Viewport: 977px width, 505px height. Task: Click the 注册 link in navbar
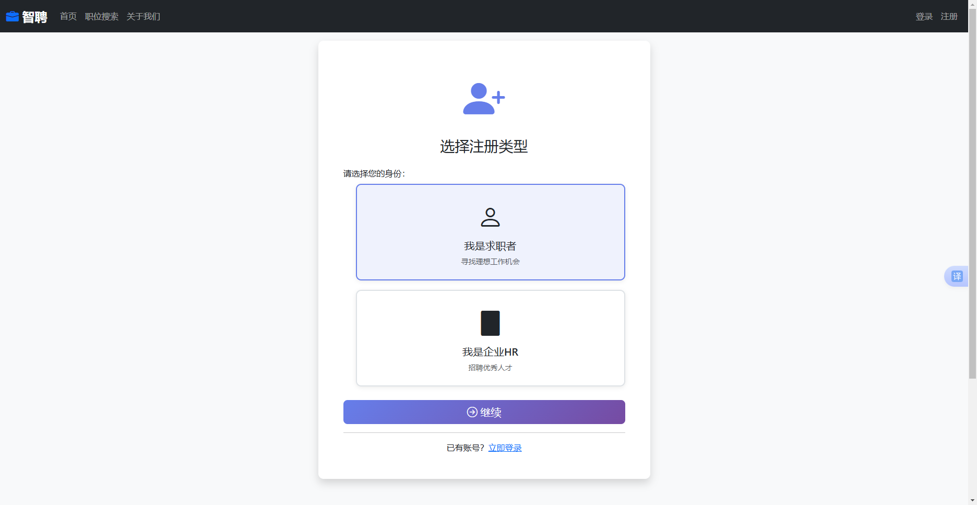click(949, 17)
